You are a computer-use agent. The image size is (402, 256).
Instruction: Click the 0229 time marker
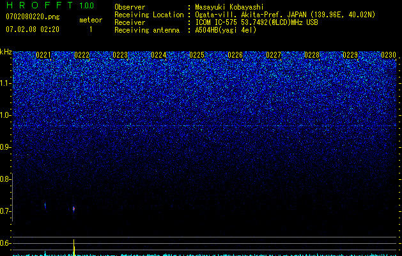pyautogui.click(x=350, y=55)
